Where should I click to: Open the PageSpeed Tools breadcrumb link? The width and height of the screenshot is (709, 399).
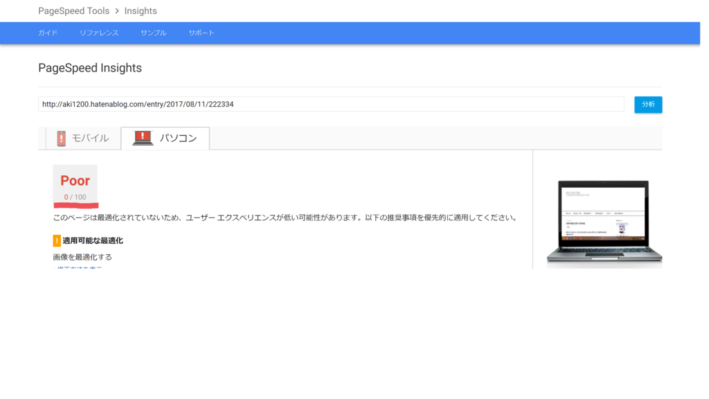pyautogui.click(x=73, y=11)
